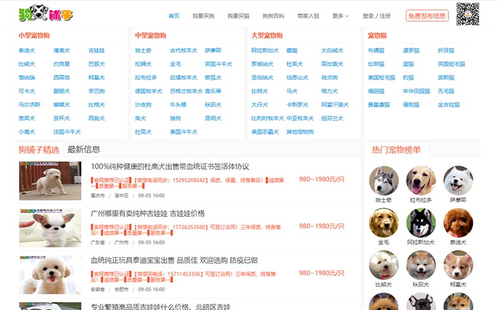Click the 免费发布信息 button
Image resolution: width=497 pixels, height=310 pixels.
[427, 16]
